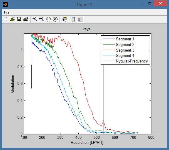Click the Resolution [LP/PH] axis label
The width and height of the screenshot is (169, 150).
coord(87,142)
